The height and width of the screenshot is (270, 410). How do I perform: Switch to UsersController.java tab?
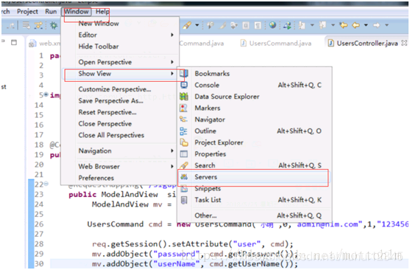pos(367,44)
